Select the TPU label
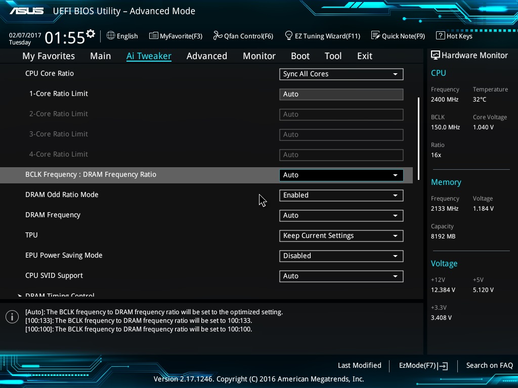 [31, 235]
